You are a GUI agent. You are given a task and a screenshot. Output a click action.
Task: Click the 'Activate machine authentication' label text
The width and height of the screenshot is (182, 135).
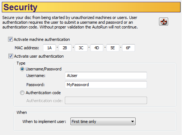point(42,39)
